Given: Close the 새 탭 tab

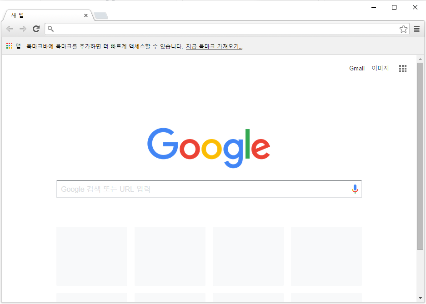Looking at the screenshot, I should coord(86,15).
